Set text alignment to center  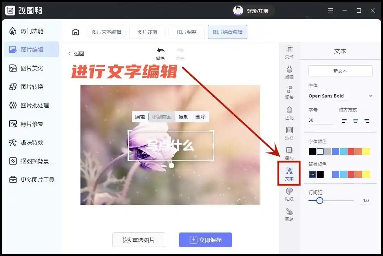[356, 121]
